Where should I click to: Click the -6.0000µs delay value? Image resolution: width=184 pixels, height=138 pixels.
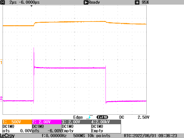(x=29, y=2)
